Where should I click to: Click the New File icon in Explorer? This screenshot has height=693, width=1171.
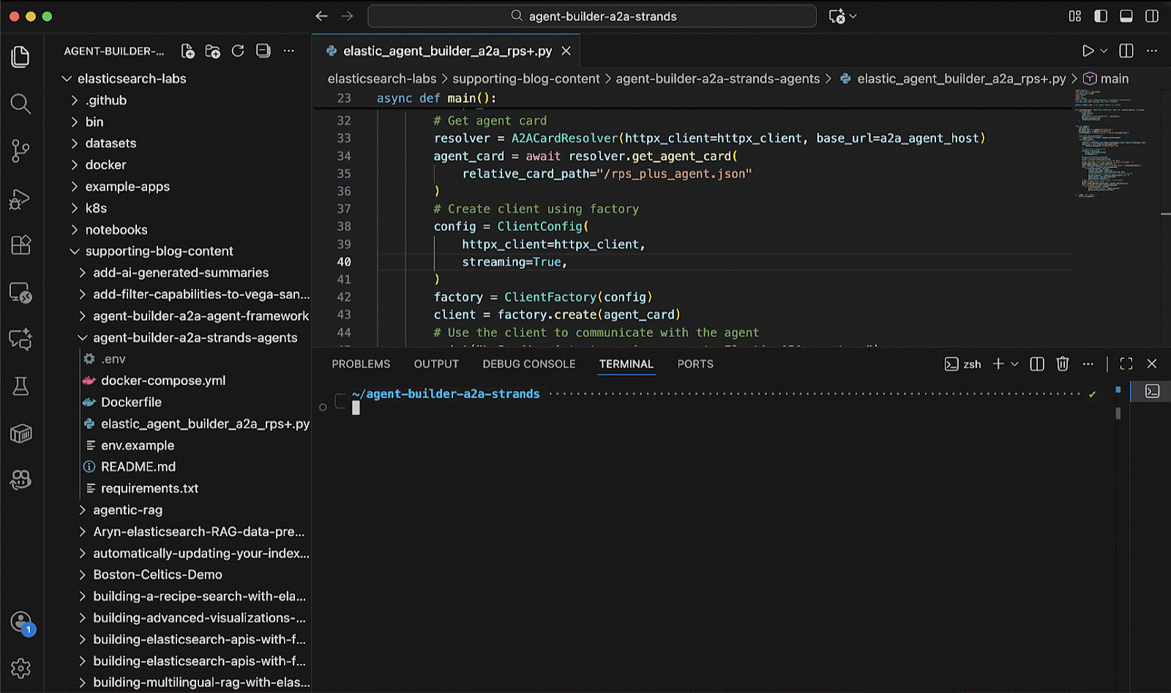(x=188, y=51)
